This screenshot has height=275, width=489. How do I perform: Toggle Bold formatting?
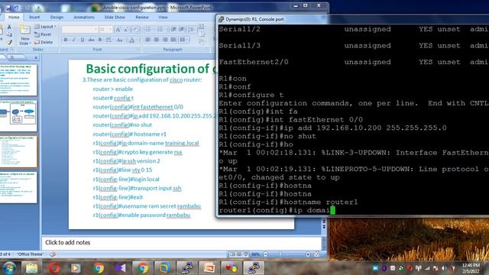click(66, 40)
